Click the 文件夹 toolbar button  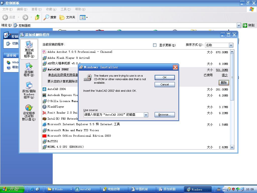point(67,17)
